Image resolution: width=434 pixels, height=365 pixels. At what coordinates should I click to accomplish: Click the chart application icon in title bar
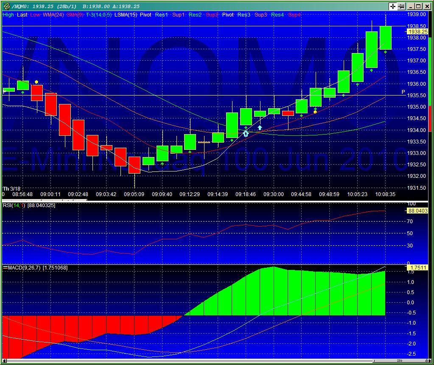coord(7,6)
